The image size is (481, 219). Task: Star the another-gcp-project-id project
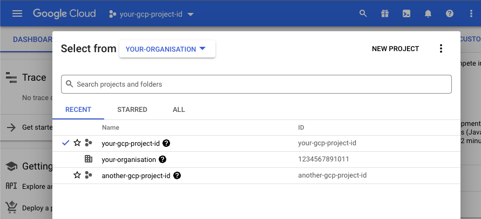click(x=77, y=175)
